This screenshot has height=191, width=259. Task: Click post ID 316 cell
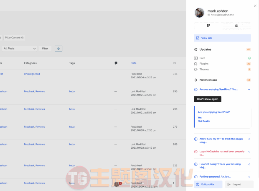pos(175,74)
